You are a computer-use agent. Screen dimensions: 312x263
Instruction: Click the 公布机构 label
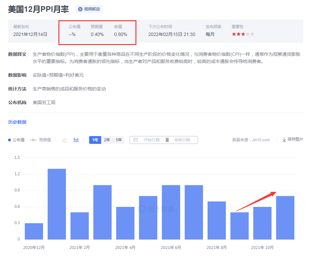pyautogui.click(x=17, y=103)
